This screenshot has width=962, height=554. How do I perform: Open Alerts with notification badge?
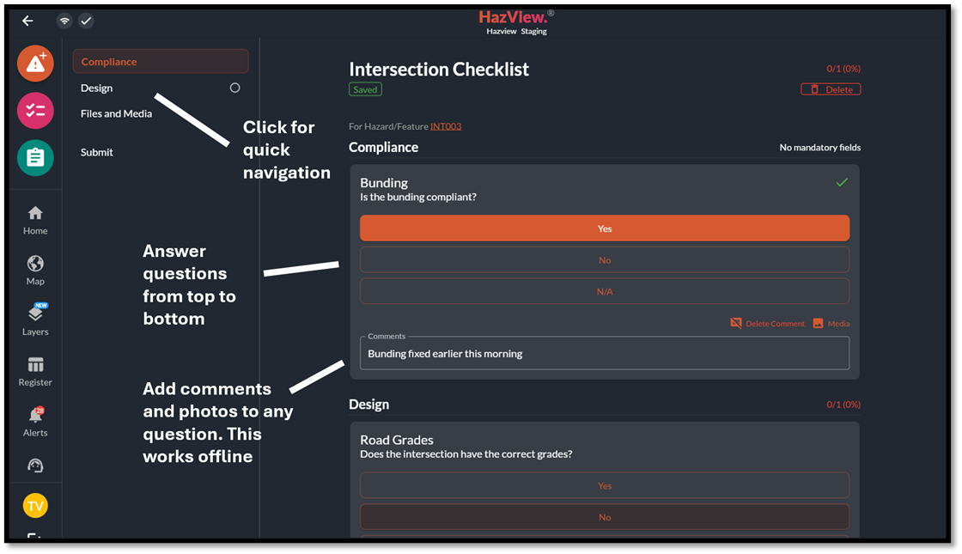click(x=35, y=422)
